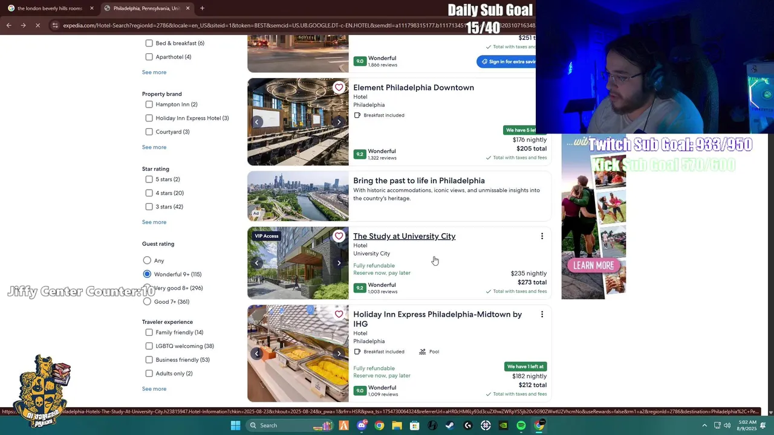Open three-dot menu for The Study
Viewport: 774px width, 435px height.
point(542,236)
